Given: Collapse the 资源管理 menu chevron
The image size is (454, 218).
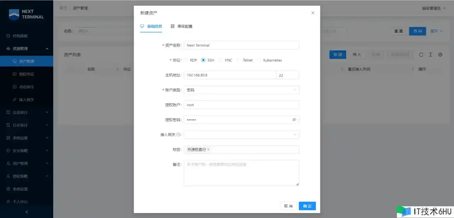Looking at the screenshot, I should (x=47, y=49).
